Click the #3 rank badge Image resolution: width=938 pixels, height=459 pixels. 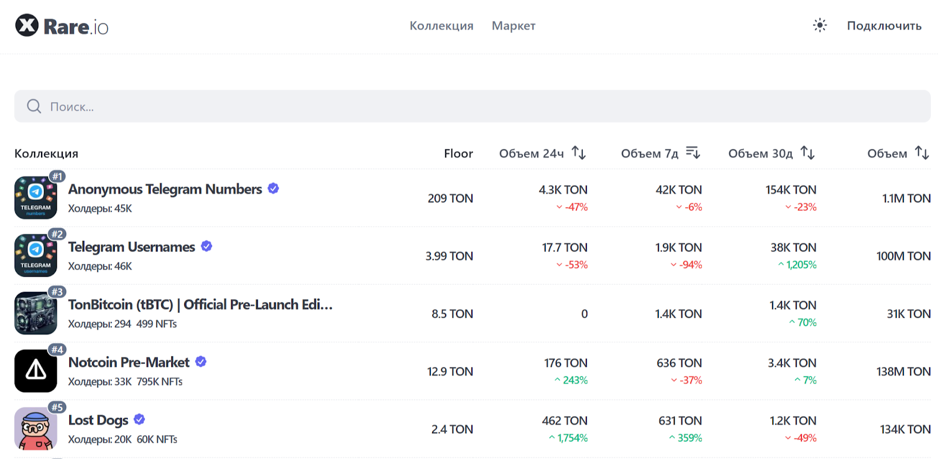point(57,292)
